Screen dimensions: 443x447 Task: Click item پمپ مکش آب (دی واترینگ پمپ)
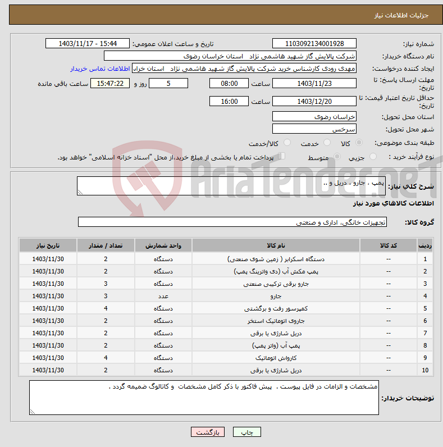276,271
